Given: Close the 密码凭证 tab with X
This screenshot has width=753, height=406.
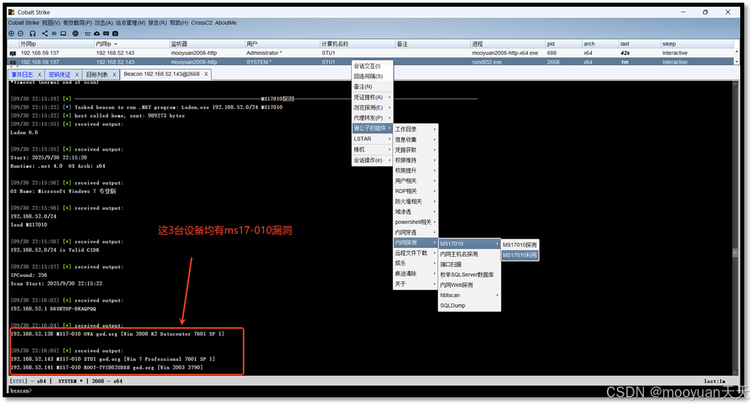Looking at the screenshot, I should pyautogui.click(x=77, y=75).
